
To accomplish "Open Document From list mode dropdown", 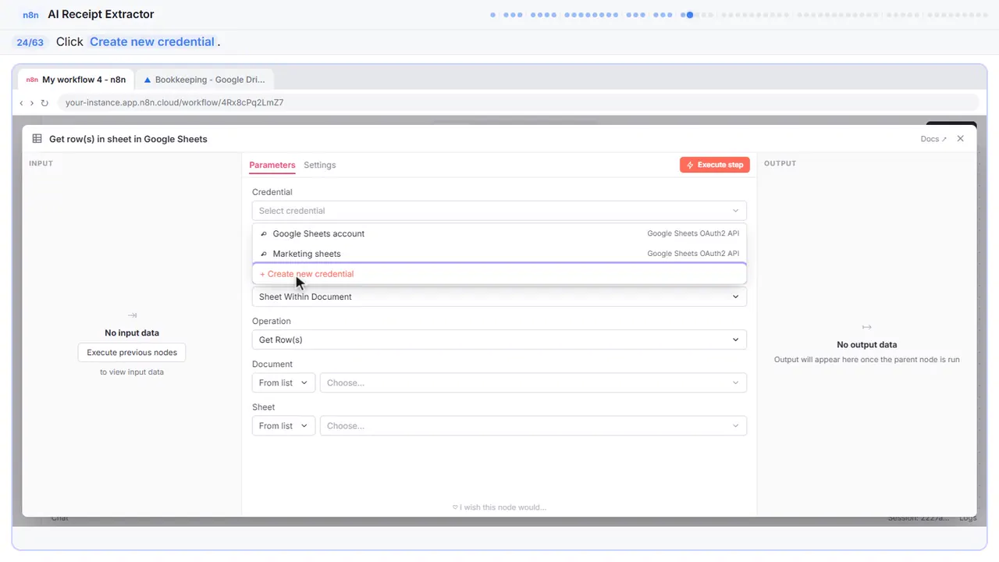I will (283, 382).
